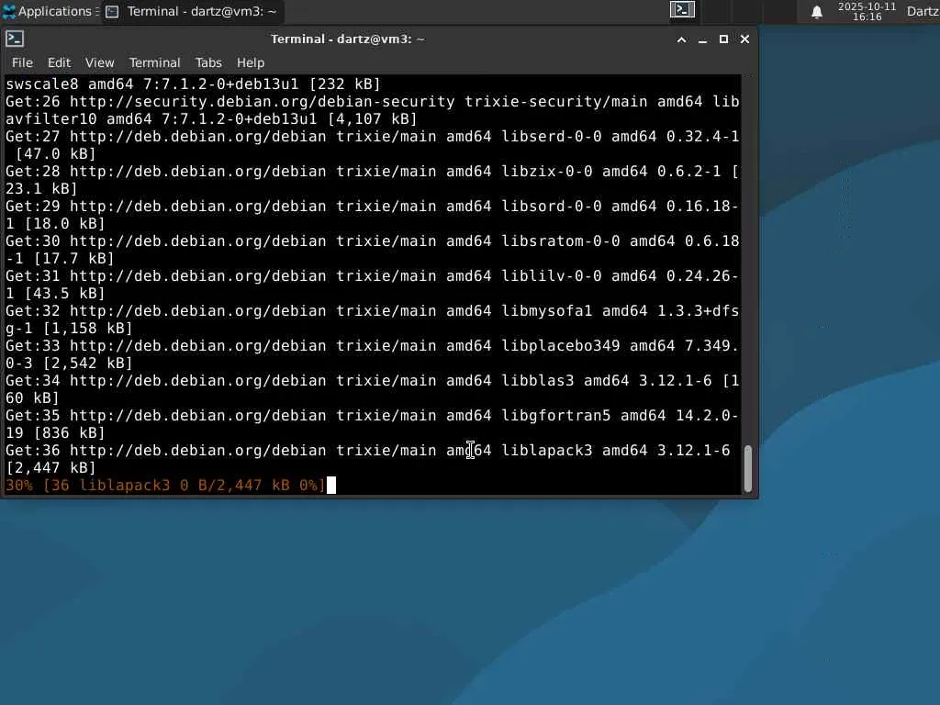
Task: Click the orange progress line '30% [36 liblapack3'
Action: 165,485
